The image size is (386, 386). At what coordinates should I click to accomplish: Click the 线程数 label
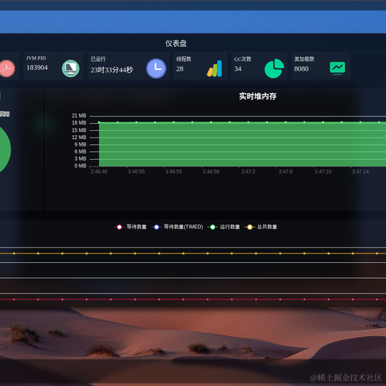[x=184, y=59]
